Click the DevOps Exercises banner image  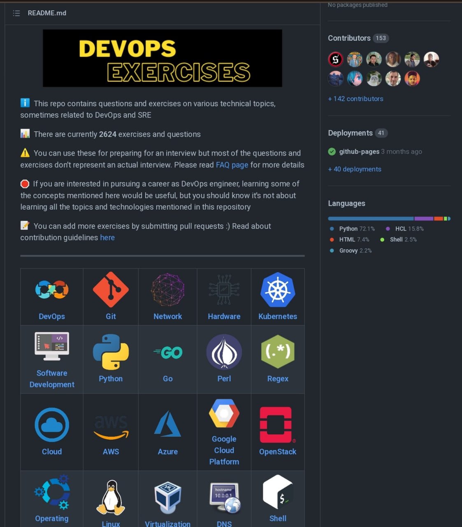(x=163, y=58)
